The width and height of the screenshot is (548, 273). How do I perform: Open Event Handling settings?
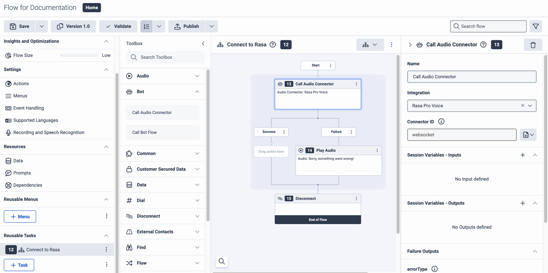[28, 108]
